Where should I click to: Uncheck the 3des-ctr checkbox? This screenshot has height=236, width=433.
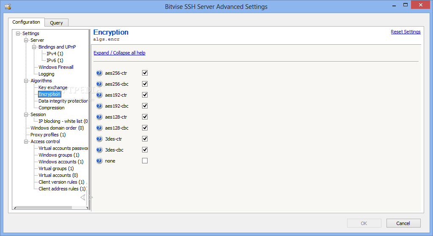(145, 138)
